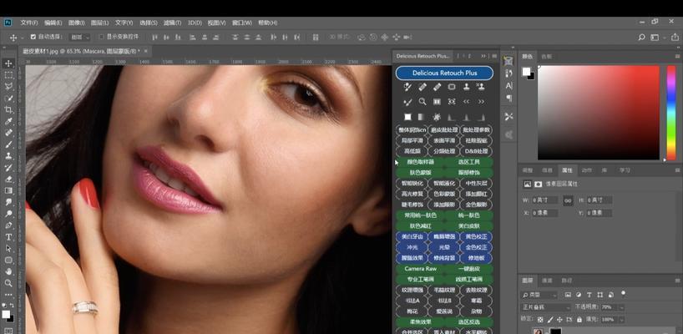Click the W width input field
Viewport: 683px width, 334px height.
pos(545,200)
